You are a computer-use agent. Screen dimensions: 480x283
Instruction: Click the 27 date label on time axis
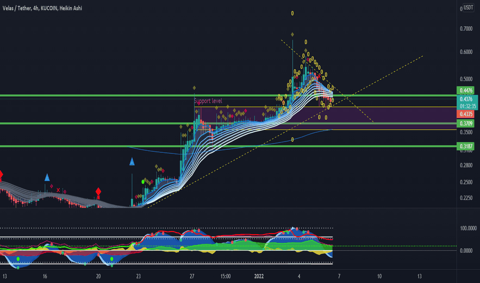point(192,276)
